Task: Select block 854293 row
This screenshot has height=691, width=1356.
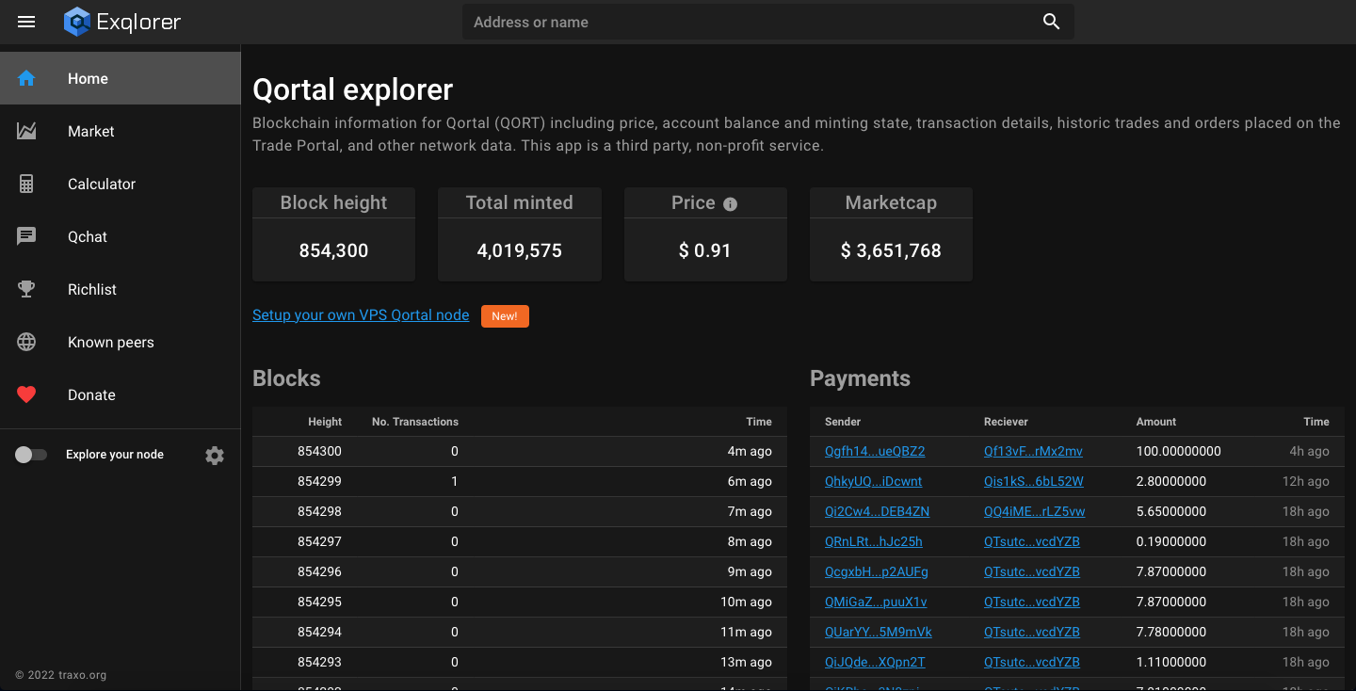Action: 520,662
